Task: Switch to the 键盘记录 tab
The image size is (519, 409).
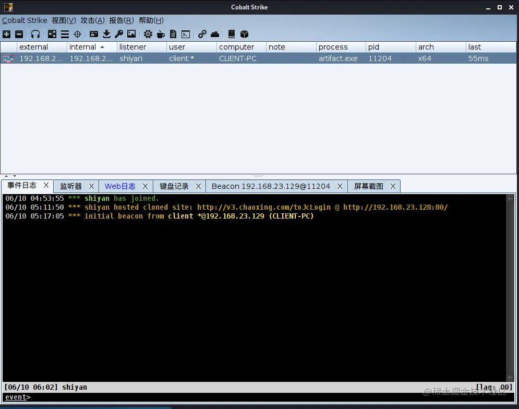Action: (174, 186)
